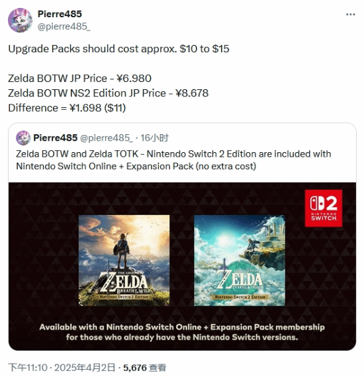364x377 pixels.
Task: Click Pierre485 name in the quoted tweet
Action: [x=56, y=138]
